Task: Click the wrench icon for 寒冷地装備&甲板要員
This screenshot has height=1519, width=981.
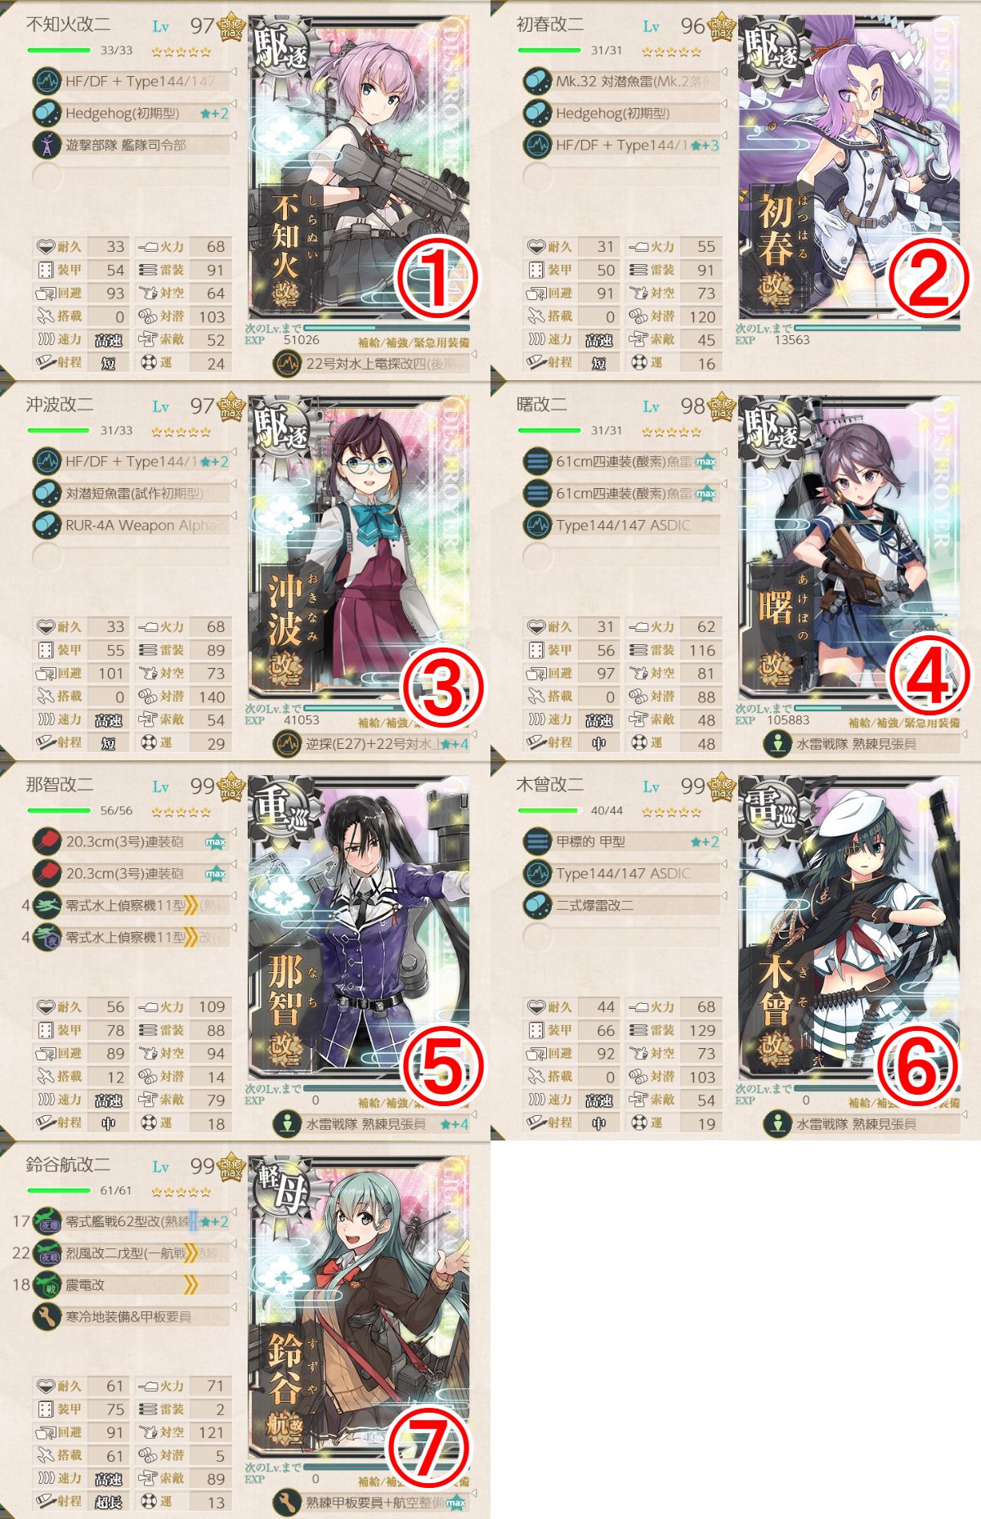Action: 47,1316
